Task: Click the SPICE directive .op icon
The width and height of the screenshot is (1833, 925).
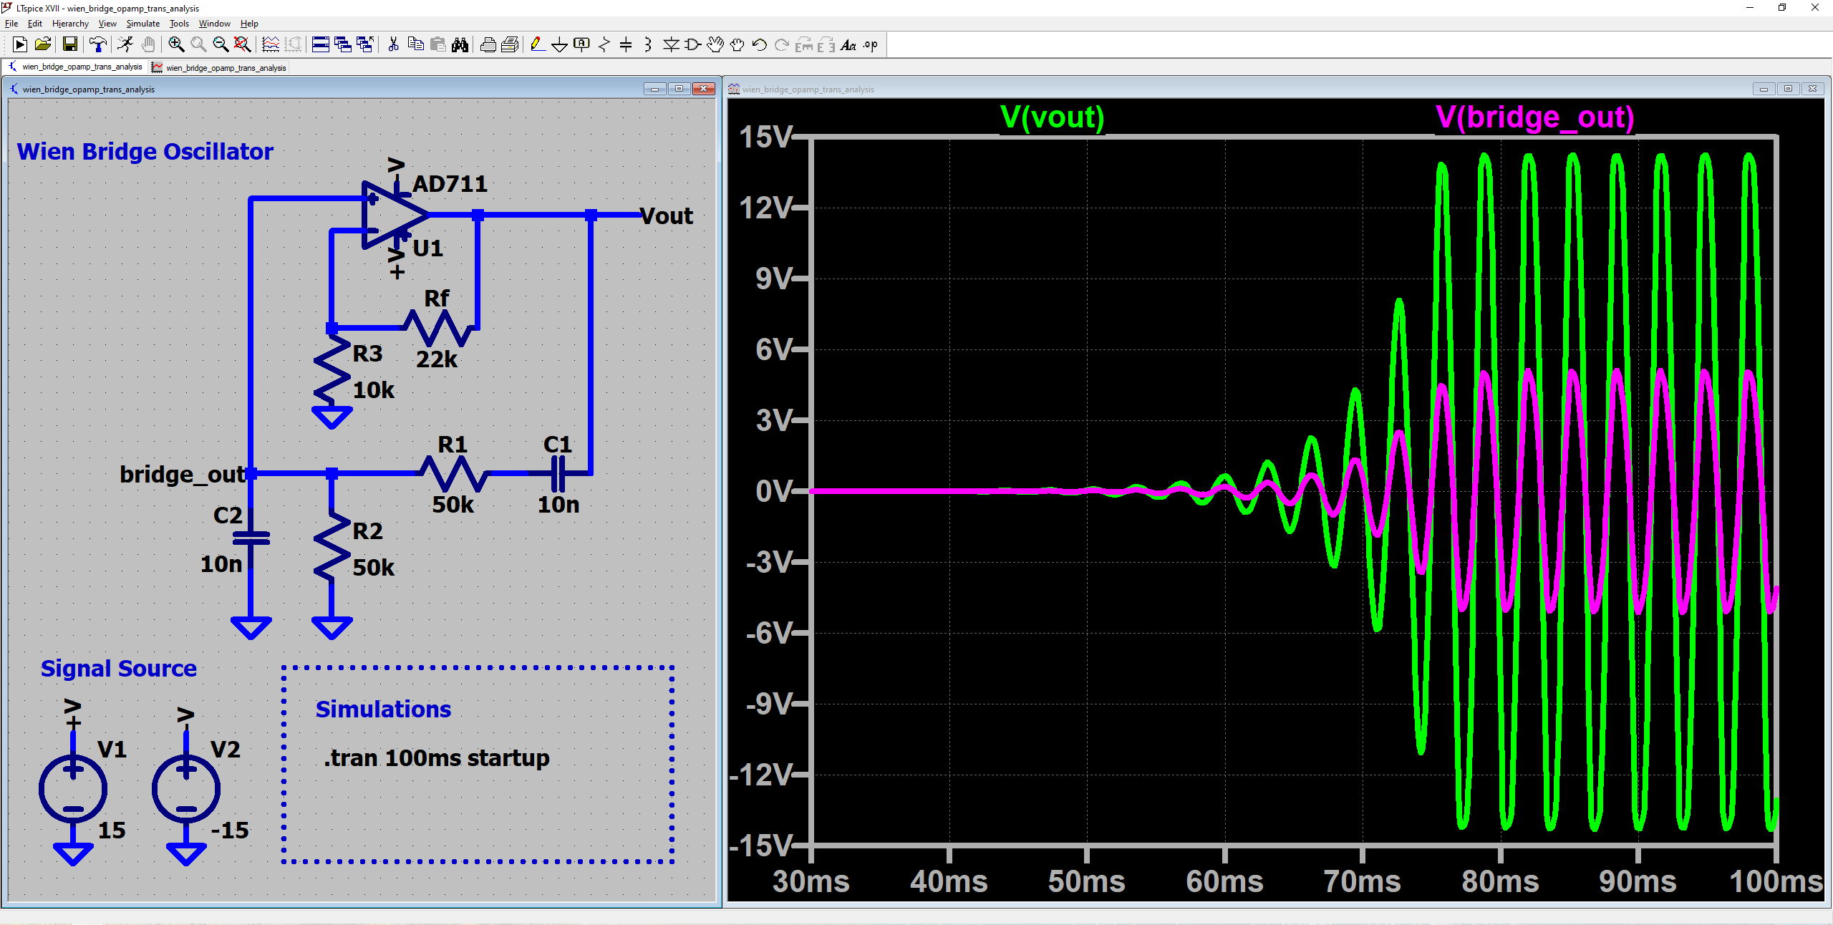Action: 870,45
